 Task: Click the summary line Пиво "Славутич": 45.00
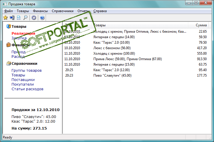click(x=34, y=117)
